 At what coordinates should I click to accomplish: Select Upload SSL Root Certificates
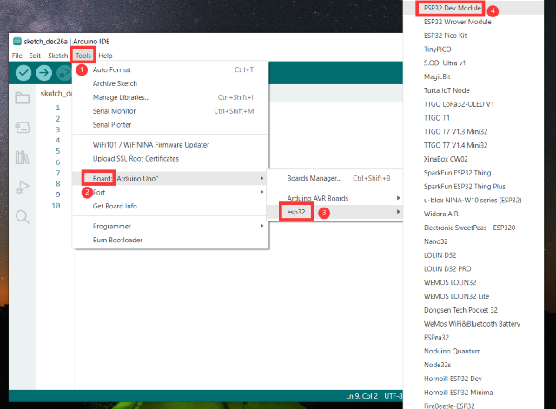tap(170, 159)
